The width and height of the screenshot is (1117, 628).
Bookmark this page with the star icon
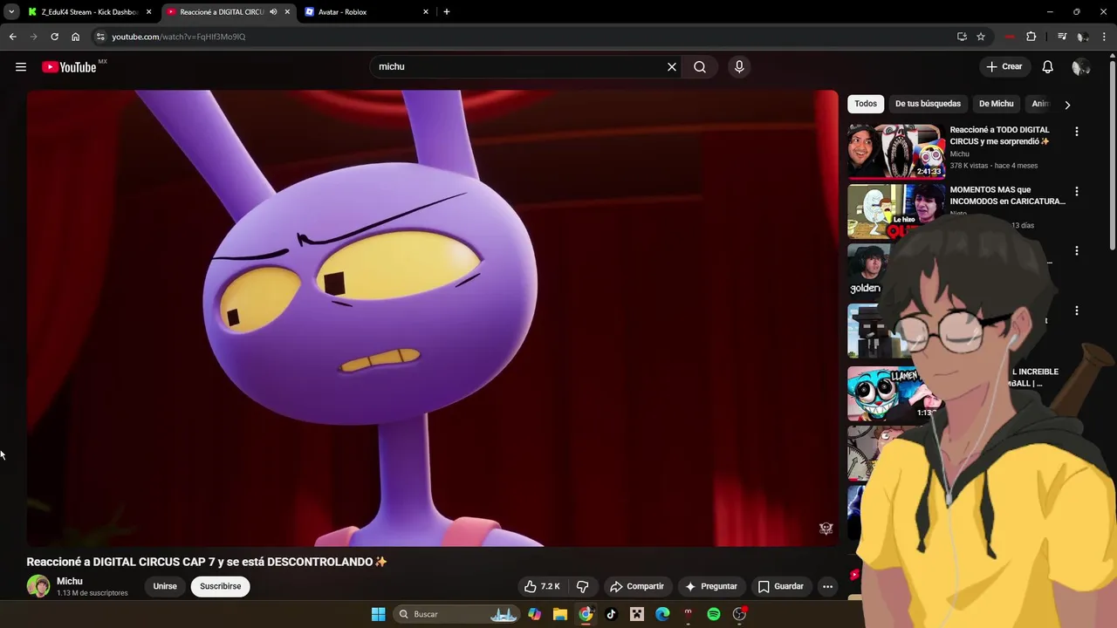point(981,37)
